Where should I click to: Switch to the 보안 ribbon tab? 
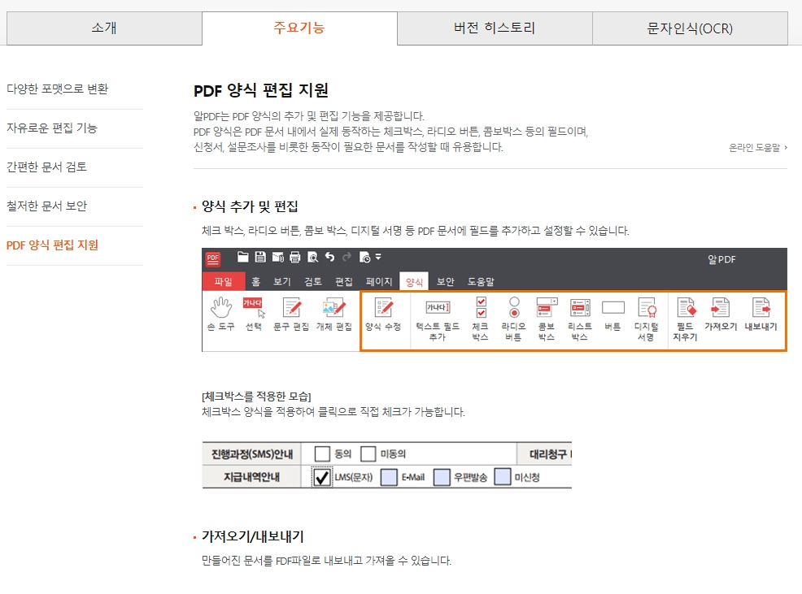446,282
